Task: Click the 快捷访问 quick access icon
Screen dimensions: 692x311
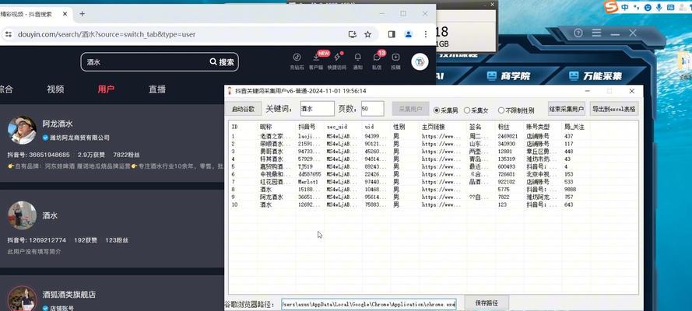Action: pos(337,57)
